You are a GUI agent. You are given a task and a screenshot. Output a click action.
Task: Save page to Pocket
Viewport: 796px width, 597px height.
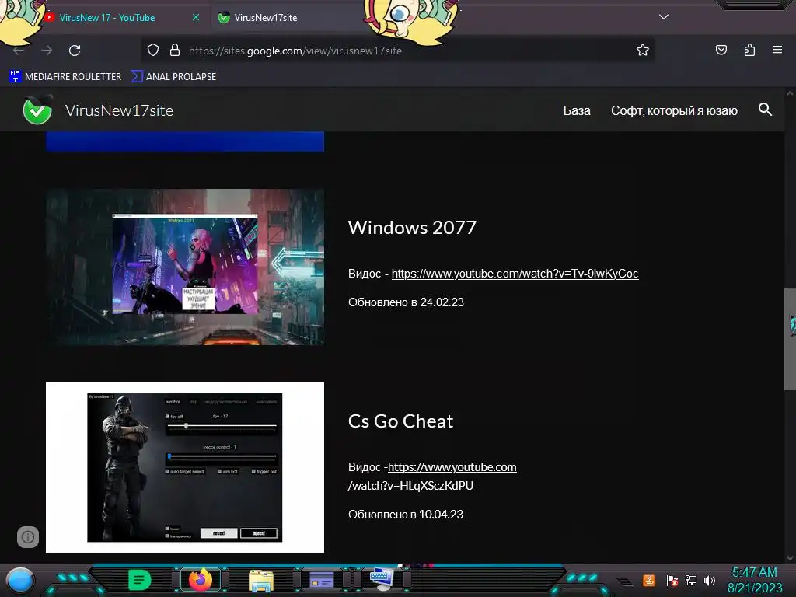point(721,50)
